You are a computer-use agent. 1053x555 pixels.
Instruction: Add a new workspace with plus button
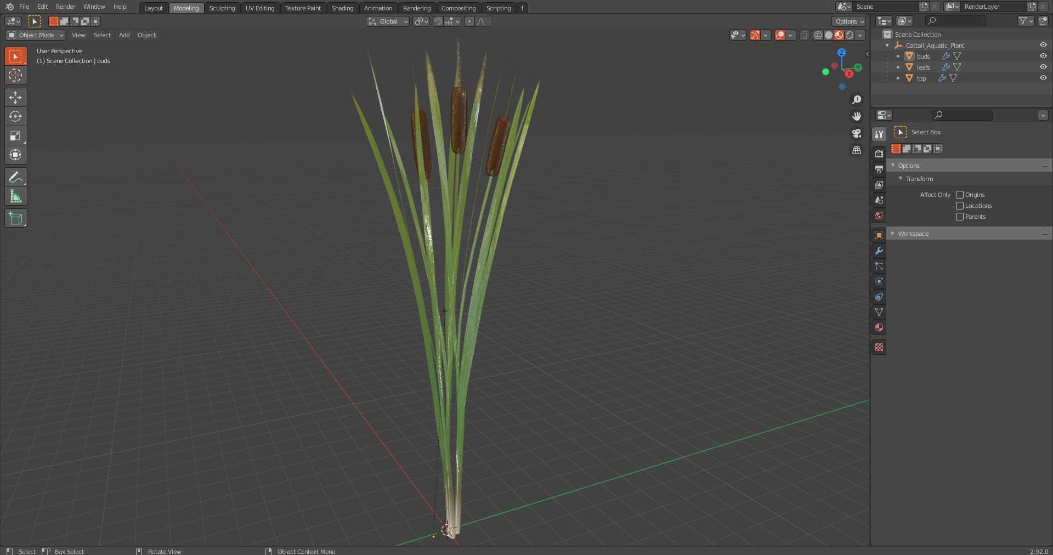coord(522,8)
